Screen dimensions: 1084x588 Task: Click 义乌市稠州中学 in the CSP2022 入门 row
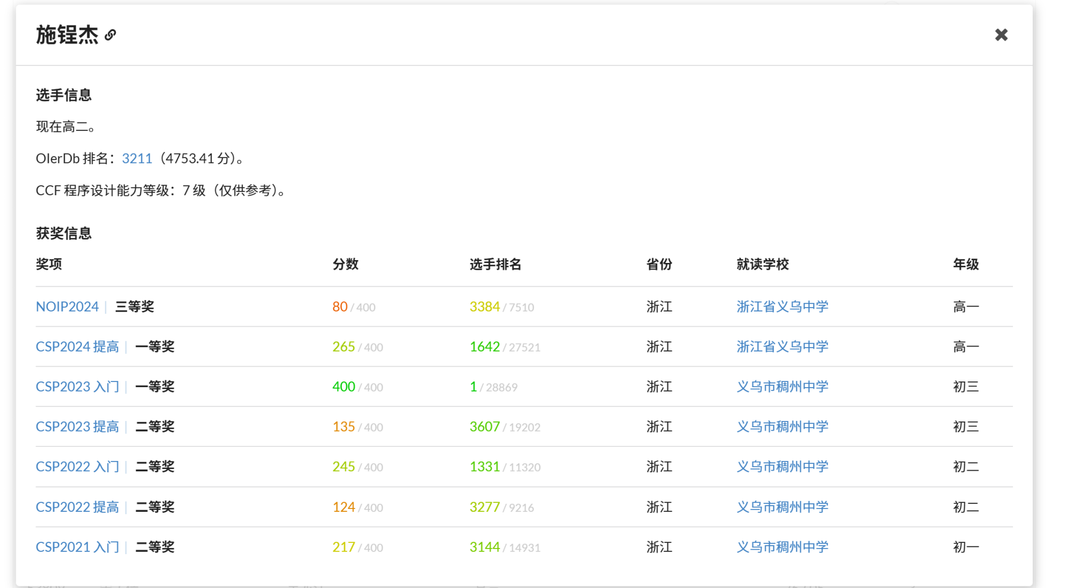point(782,467)
